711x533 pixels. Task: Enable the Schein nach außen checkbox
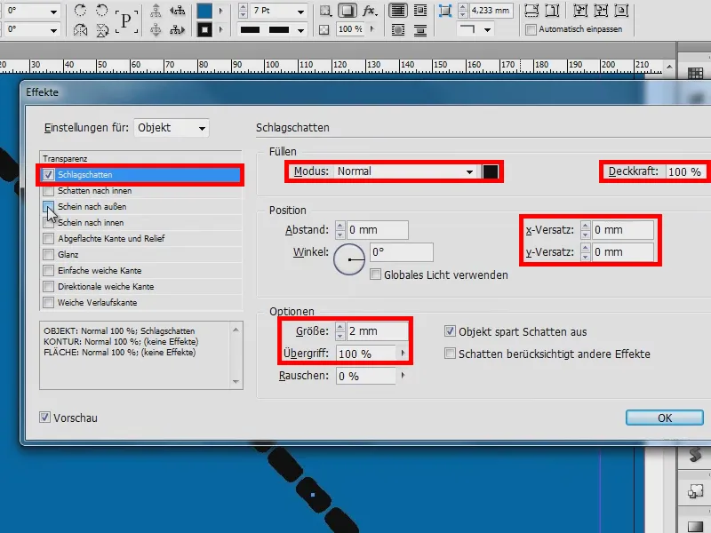[x=48, y=207]
